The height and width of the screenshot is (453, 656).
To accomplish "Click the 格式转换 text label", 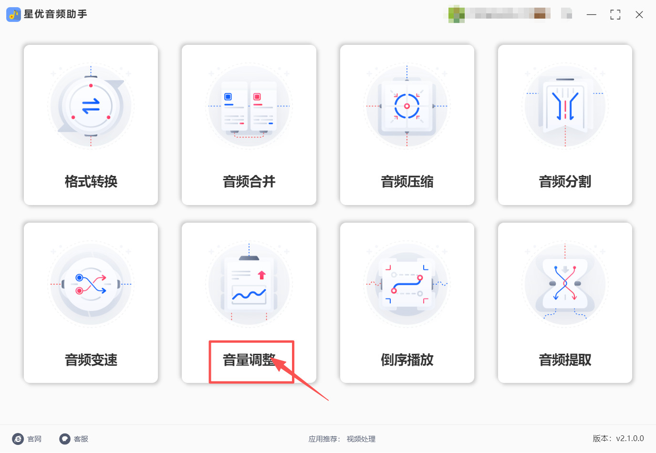I will pos(91,181).
